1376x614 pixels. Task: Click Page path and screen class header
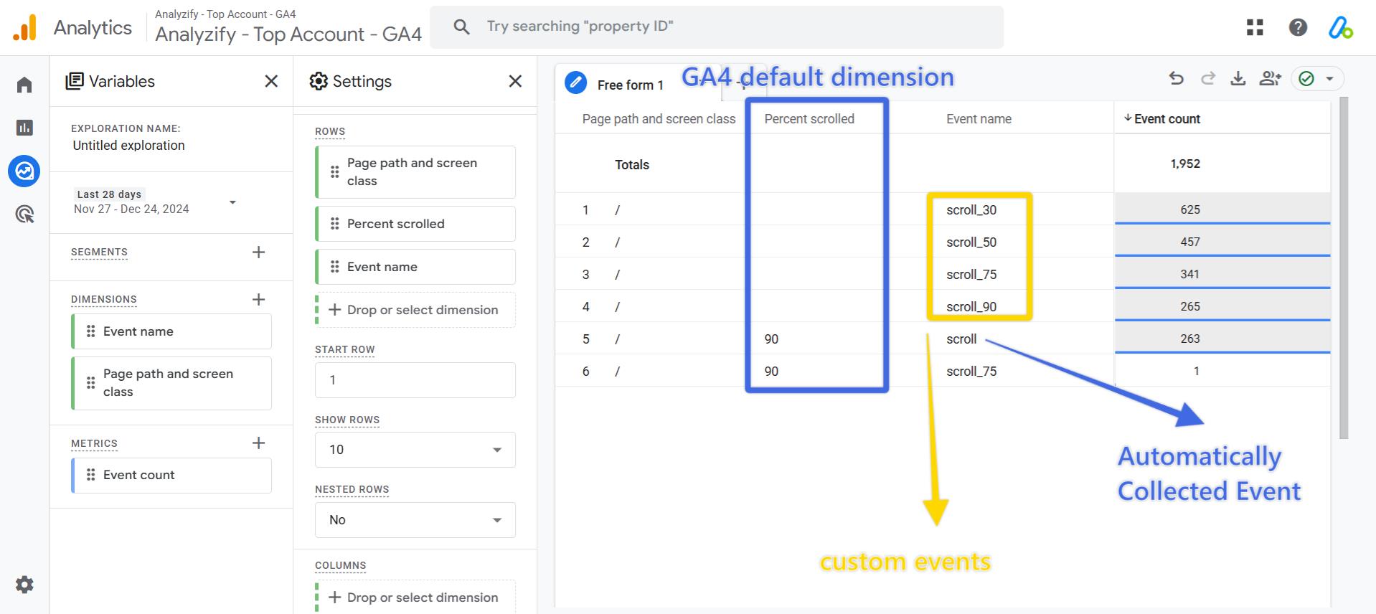click(x=659, y=119)
